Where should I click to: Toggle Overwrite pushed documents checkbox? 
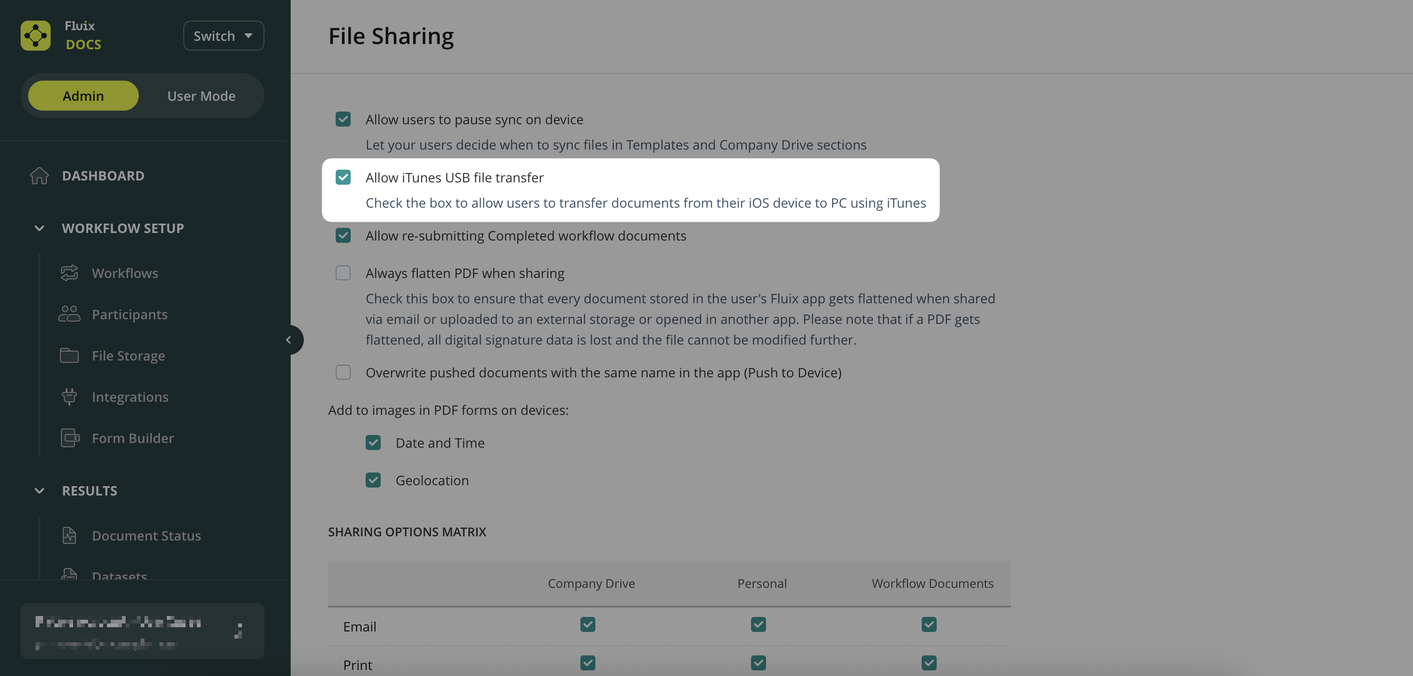pyautogui.click(x=343, y=373)
